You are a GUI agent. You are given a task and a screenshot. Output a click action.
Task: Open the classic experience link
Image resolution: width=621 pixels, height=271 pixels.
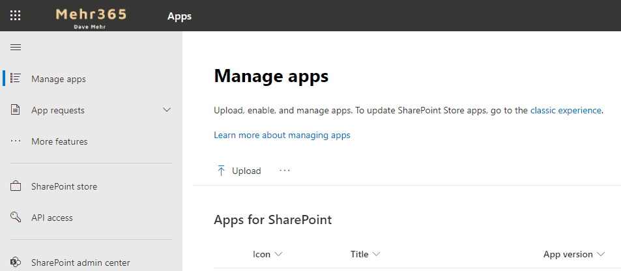pyautogui.click(x=566, y=110)
